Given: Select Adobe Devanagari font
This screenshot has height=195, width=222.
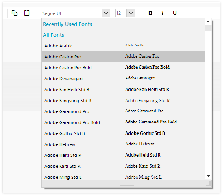Looking at the screenshot, I should click(x=123, y=79).
